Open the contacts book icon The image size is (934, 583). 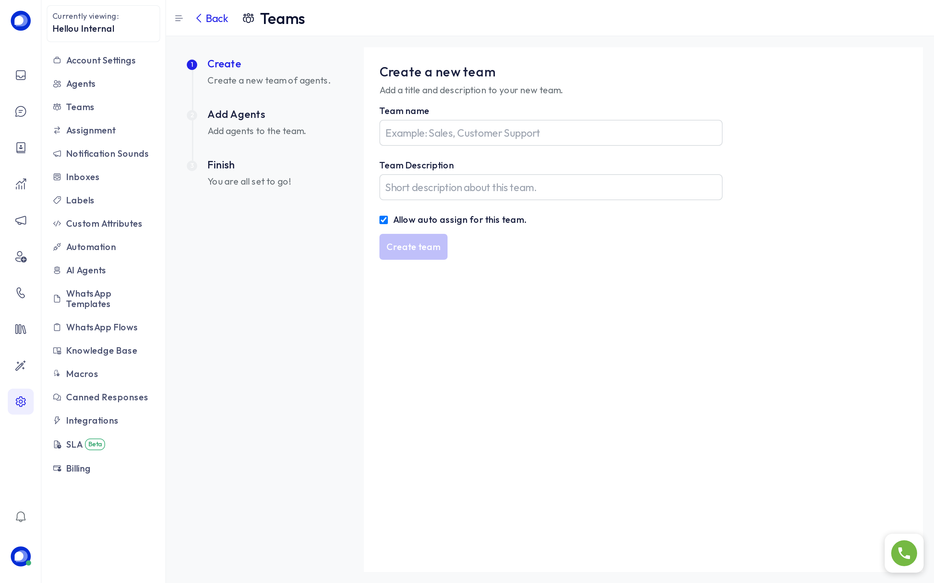20,148
